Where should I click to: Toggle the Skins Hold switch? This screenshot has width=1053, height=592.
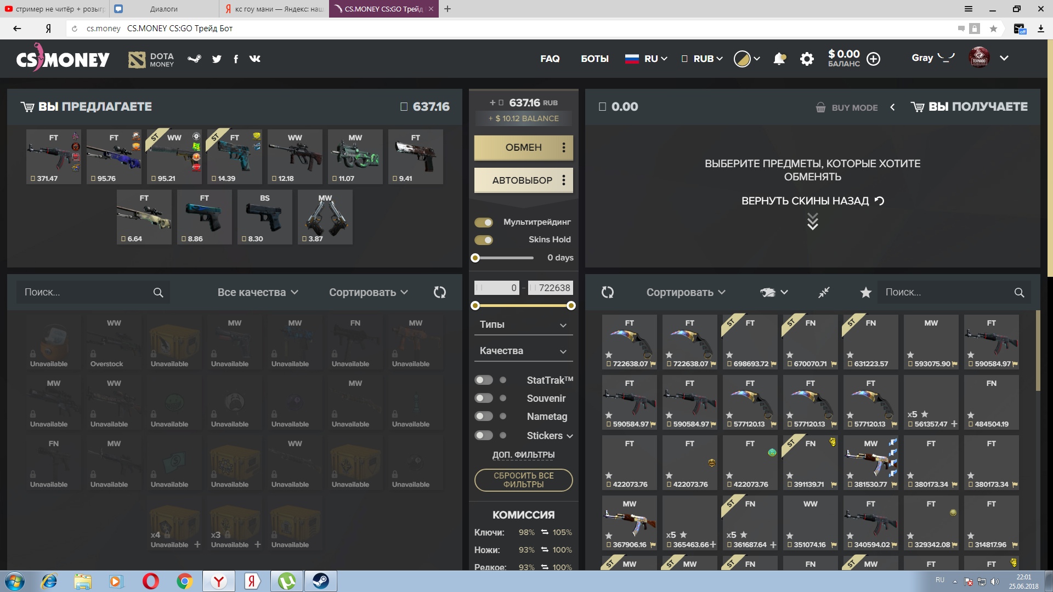coord(484,240)
